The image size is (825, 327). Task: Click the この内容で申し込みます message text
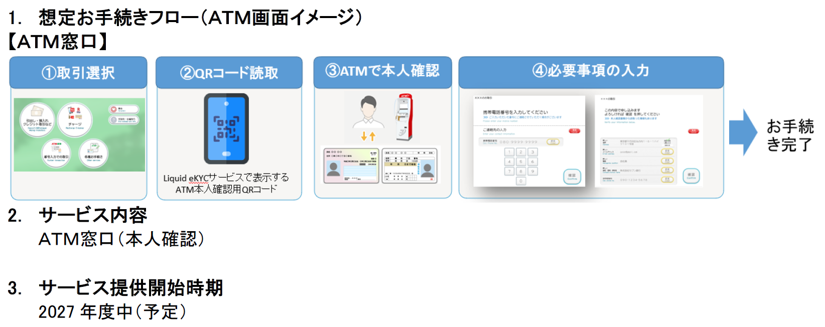622,110
